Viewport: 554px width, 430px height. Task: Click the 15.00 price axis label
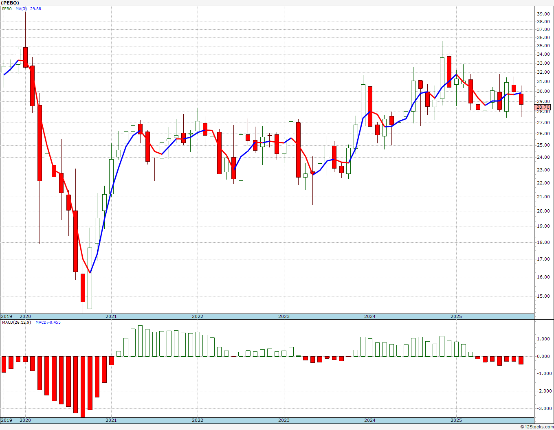tap(543, 296)
